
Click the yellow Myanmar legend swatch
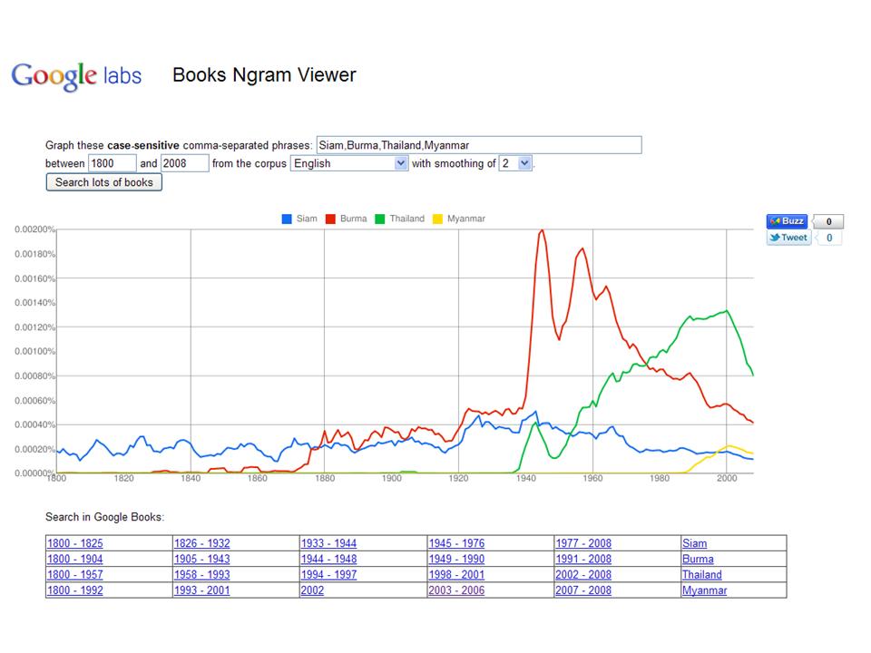(x=437, y=219)
